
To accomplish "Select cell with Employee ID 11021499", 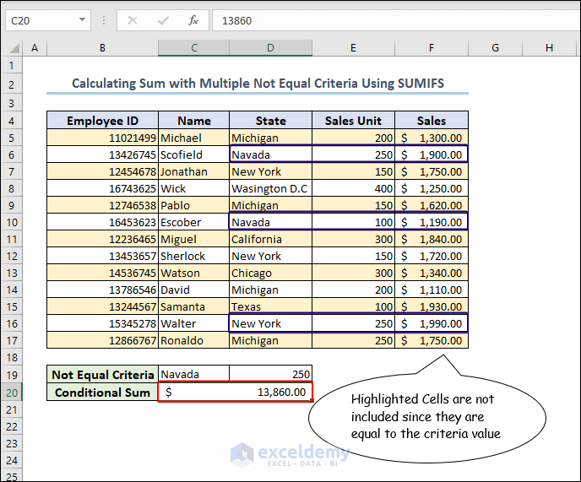I will [103, 138].
